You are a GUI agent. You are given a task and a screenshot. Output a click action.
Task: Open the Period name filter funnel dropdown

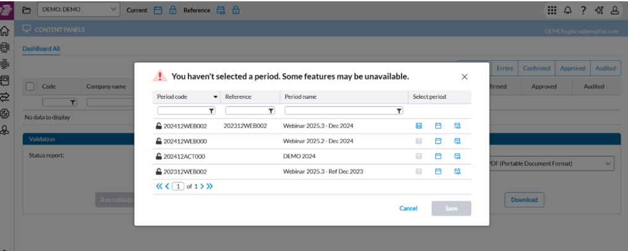click(x=399, y=111)
